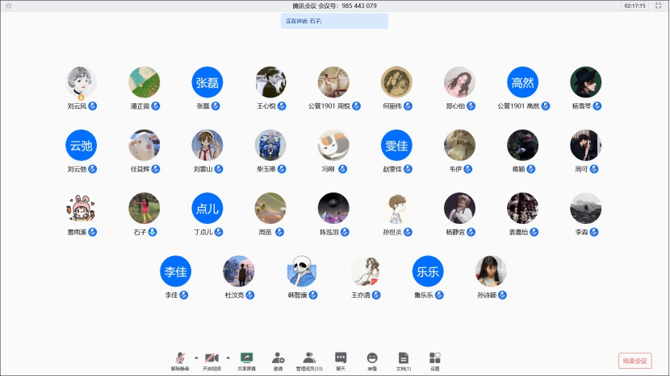Click the meeting timer showing 02:17:15
Viewport: 670px width, 376px height.
[634, 6]
